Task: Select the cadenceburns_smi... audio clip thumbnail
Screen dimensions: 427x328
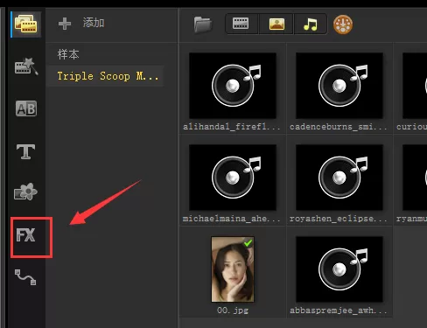Action: tap(339, 86)
